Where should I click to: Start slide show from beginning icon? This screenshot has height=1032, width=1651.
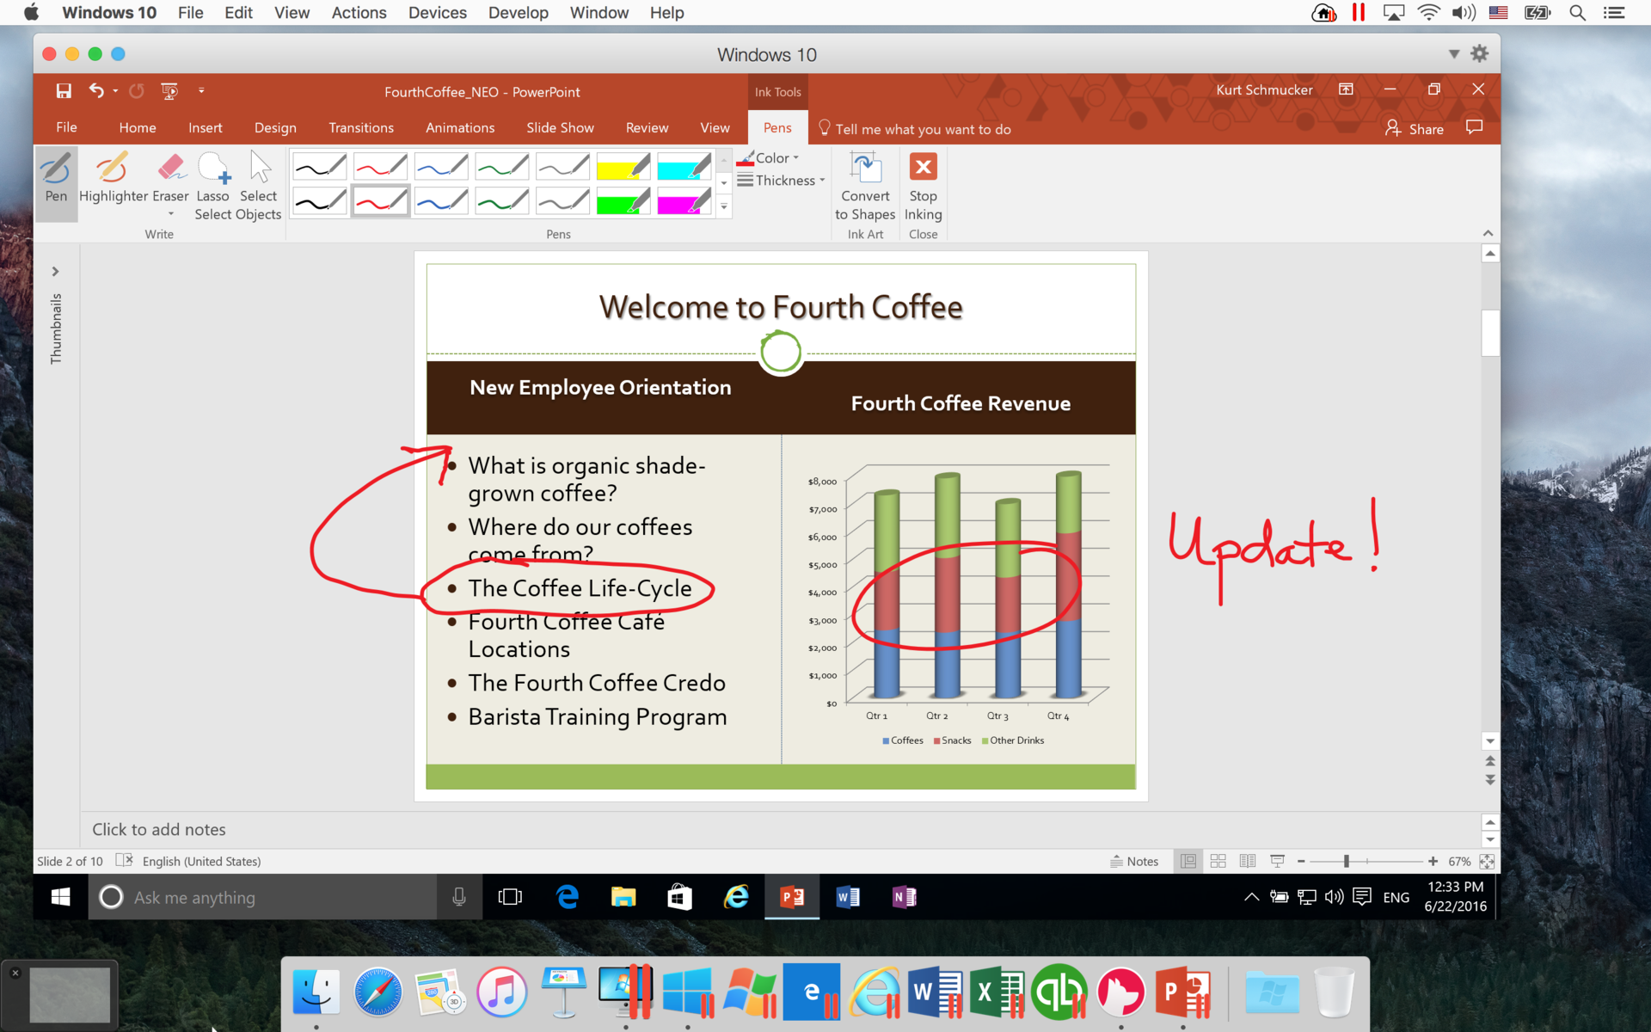pyautogui.click(x=169, y=91)
